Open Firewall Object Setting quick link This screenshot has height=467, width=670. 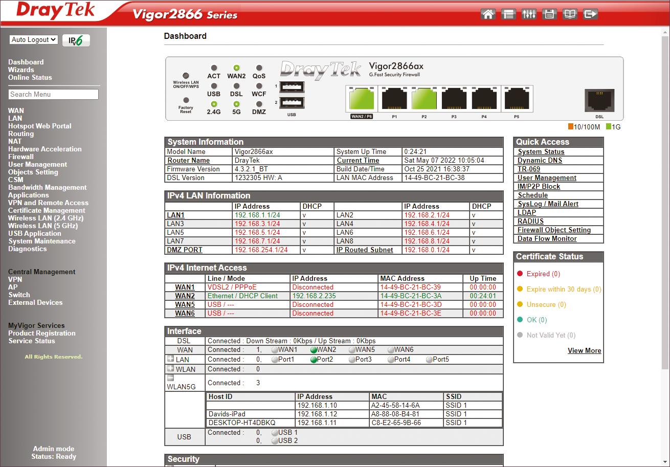[554, 230]
